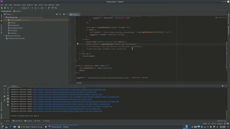Open the Tools menu
230x129 pixels.
coord(41,5)
